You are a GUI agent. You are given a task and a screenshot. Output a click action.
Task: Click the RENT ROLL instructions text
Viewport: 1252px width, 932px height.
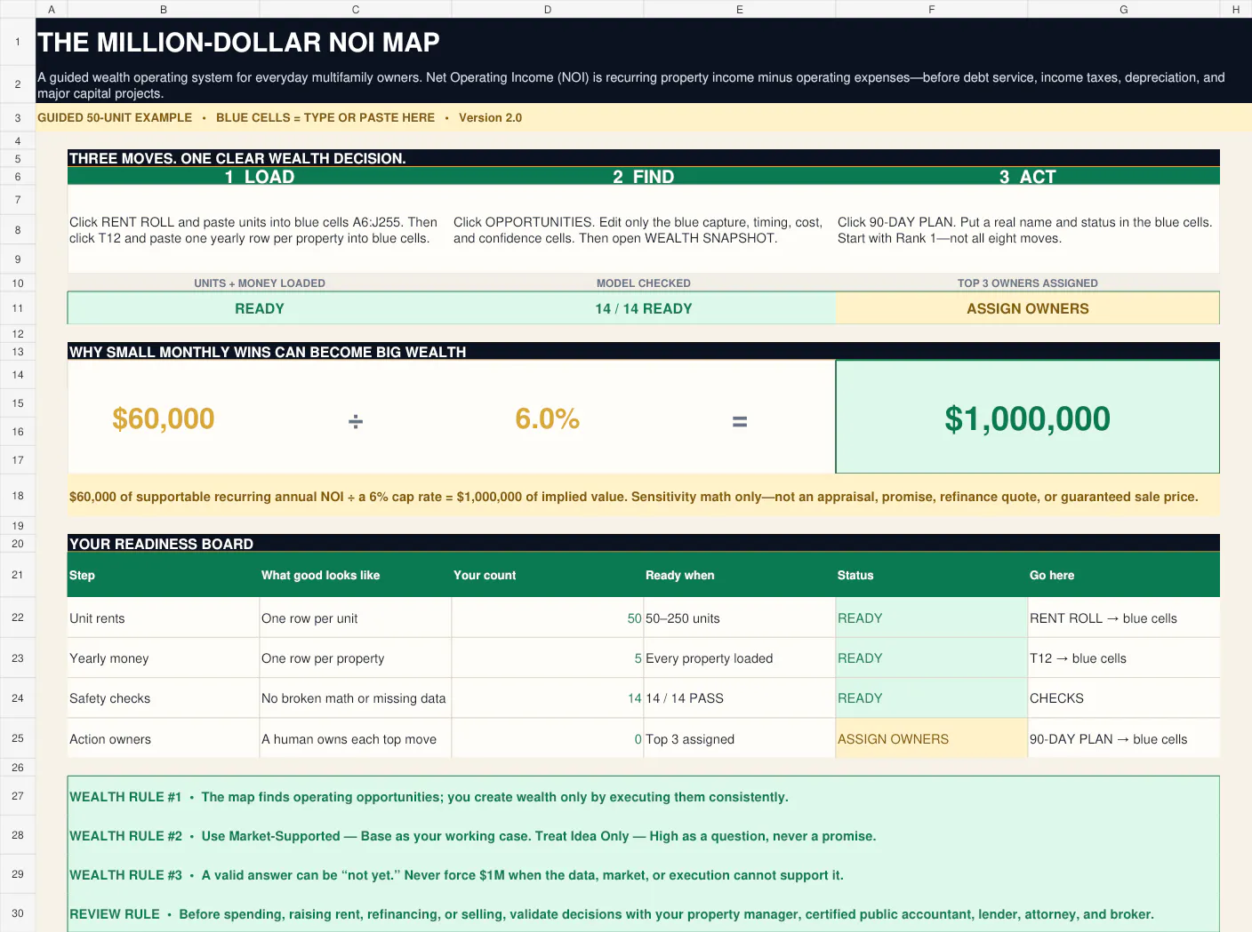[253, 230]
